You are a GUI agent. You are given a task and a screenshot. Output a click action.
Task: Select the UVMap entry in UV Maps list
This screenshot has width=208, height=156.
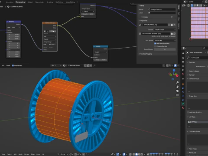tap(198, 122)
